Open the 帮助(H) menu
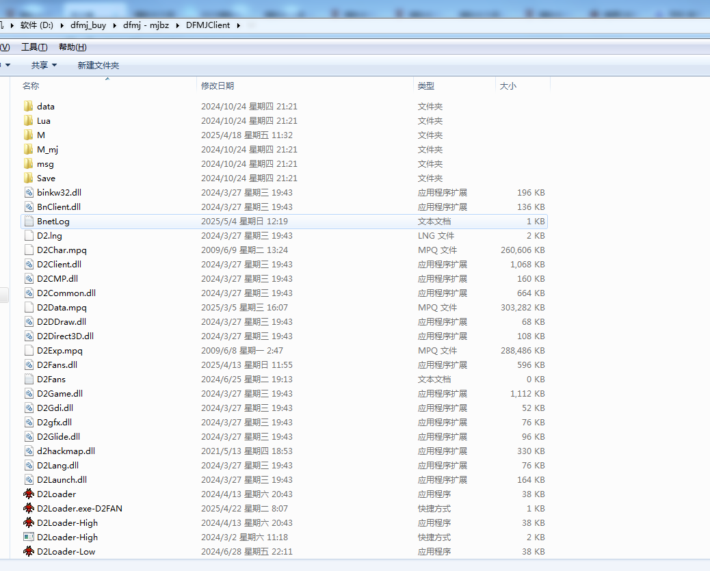Viewport: 710px width, 571px height. click(x=73, y=47)
